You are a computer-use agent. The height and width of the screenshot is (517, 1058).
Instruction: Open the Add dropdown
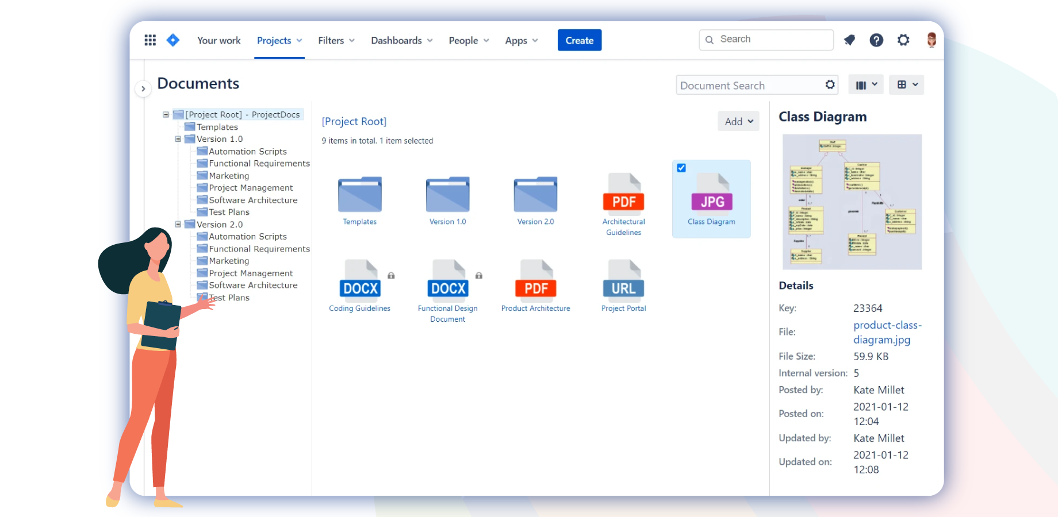738,121
